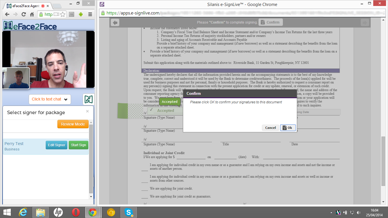Click the camera access icon in address bar
The image size is (388, 218).
tap(56, 14)
